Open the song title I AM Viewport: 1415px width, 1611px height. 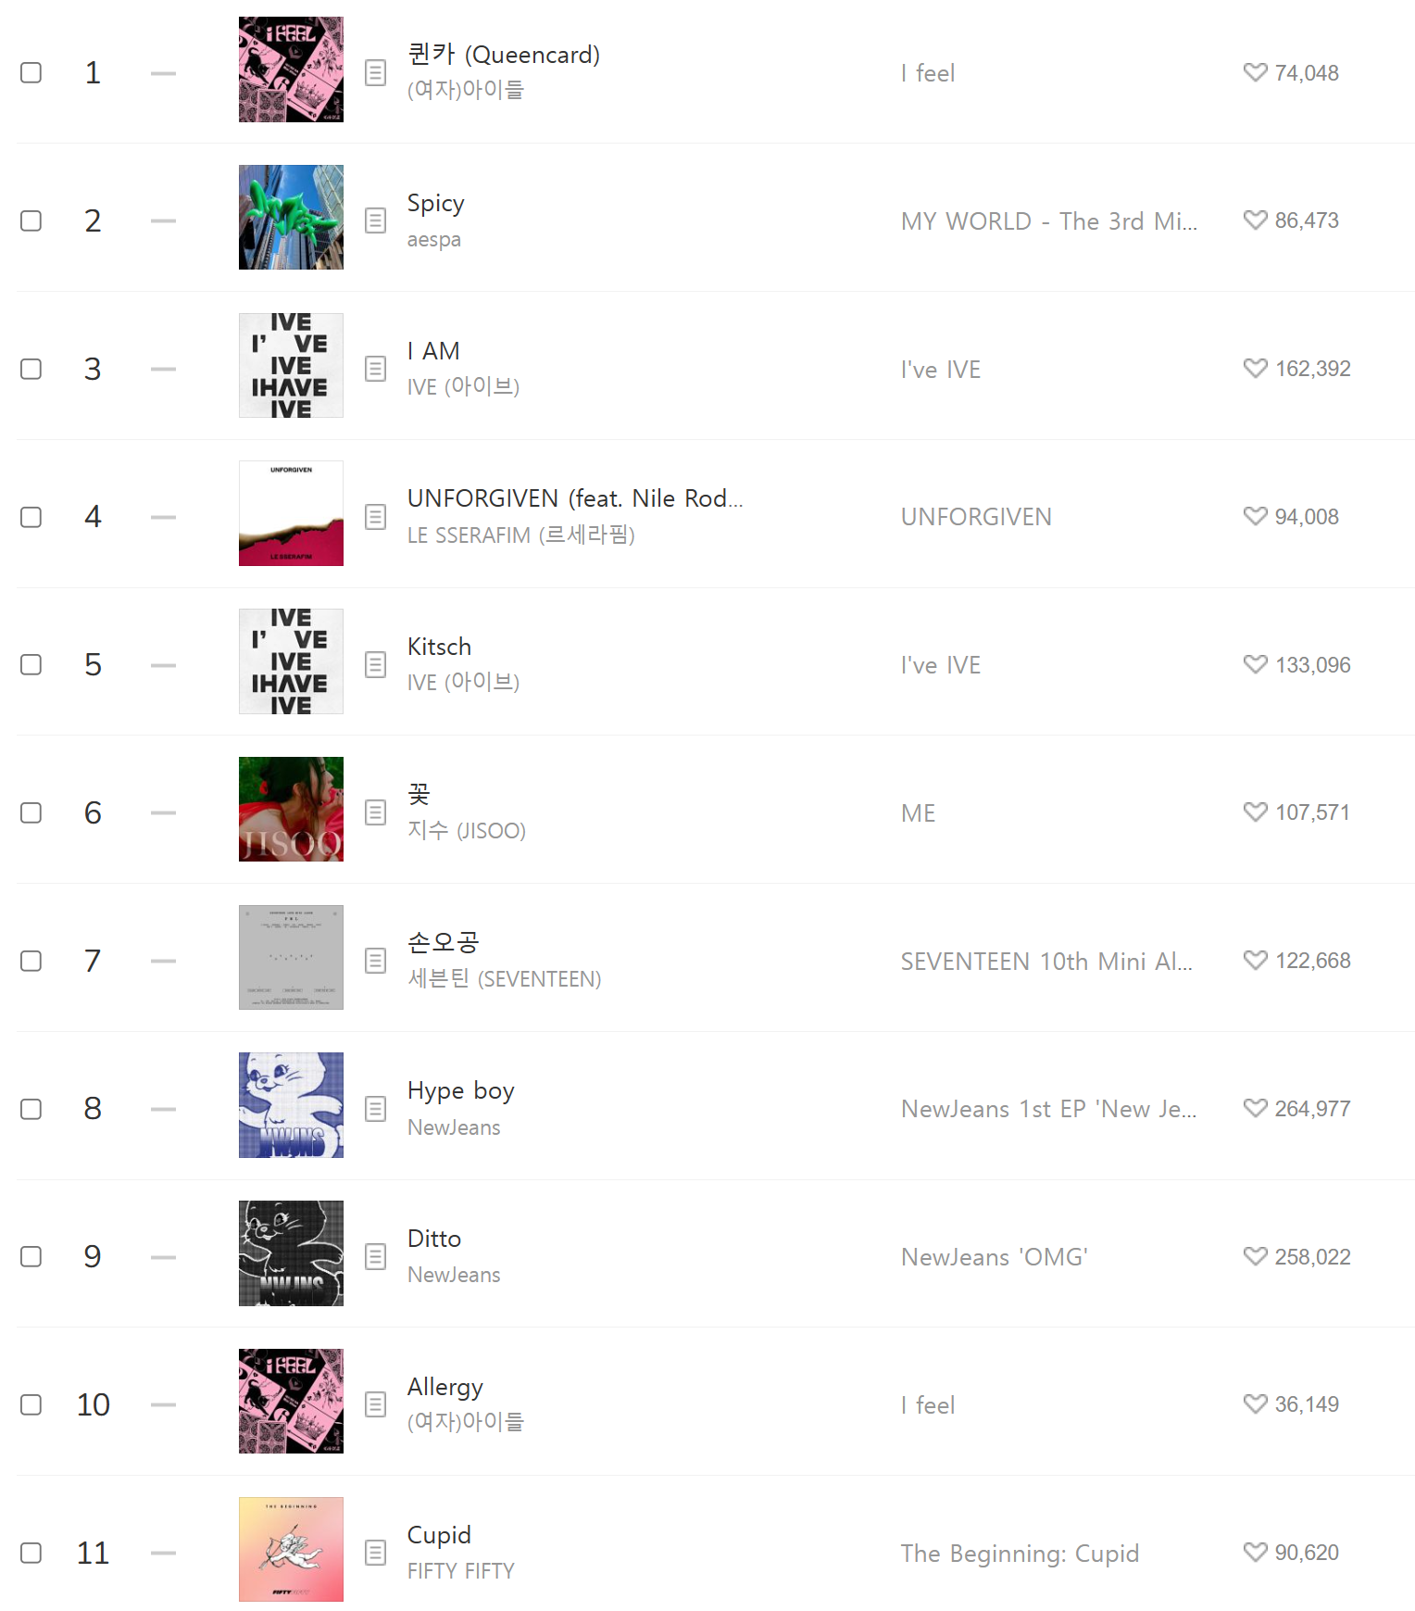pyautogui.click(x=433, y=350)
